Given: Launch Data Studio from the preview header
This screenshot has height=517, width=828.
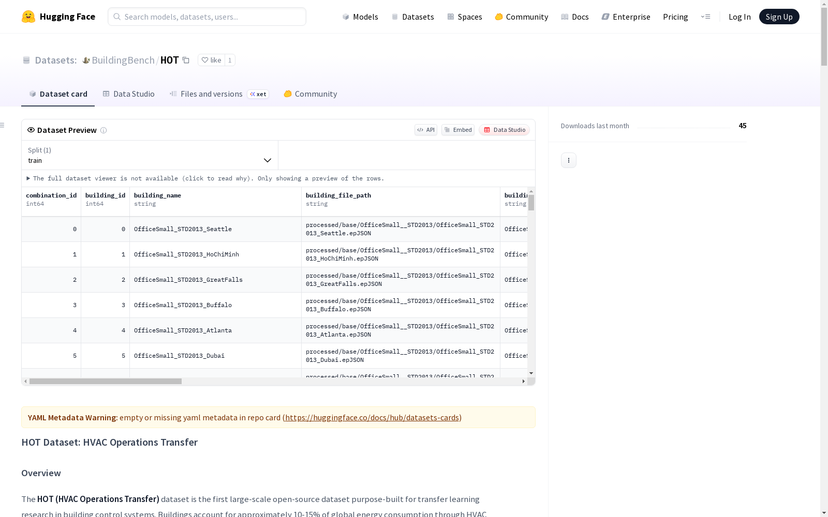Looking at the screenshot, I should pyautogui.click(x=504, y=130).
